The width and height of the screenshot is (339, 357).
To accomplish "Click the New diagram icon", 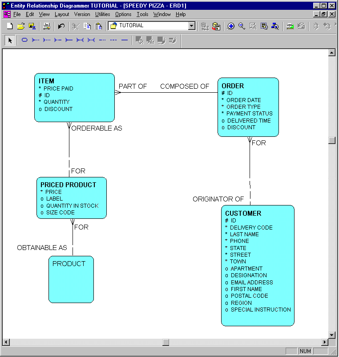I will tap(9, 26).
